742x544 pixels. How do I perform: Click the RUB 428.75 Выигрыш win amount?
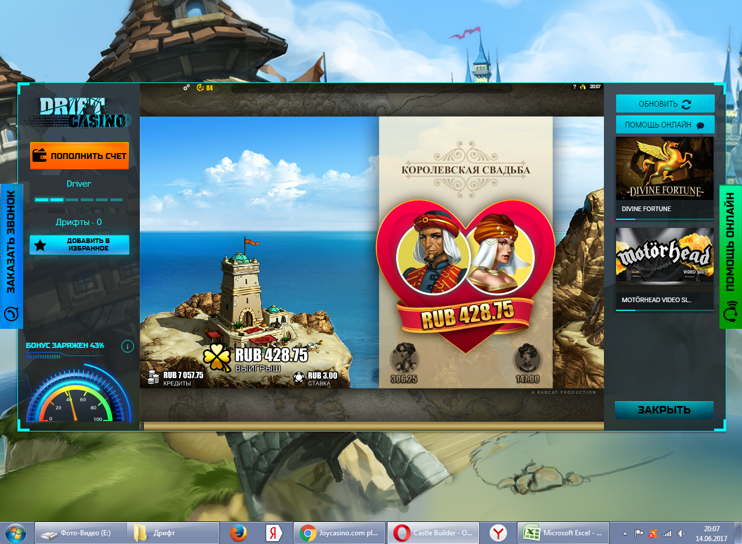tap(271, 356)
